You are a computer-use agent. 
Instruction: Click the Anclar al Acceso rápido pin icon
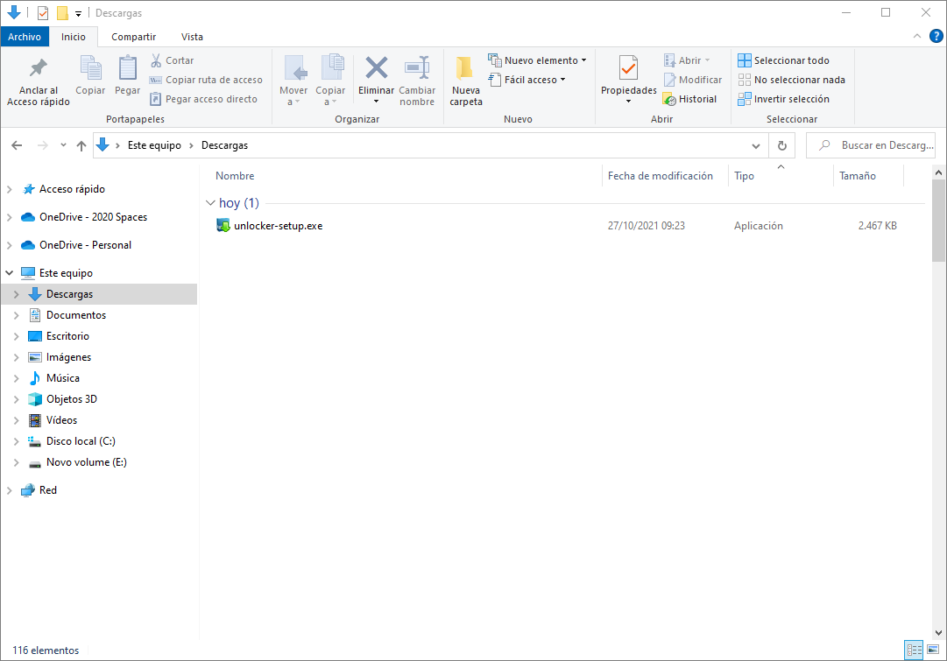click(x=38, y=69)
